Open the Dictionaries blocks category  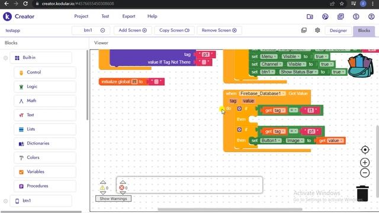pos(45,143)
